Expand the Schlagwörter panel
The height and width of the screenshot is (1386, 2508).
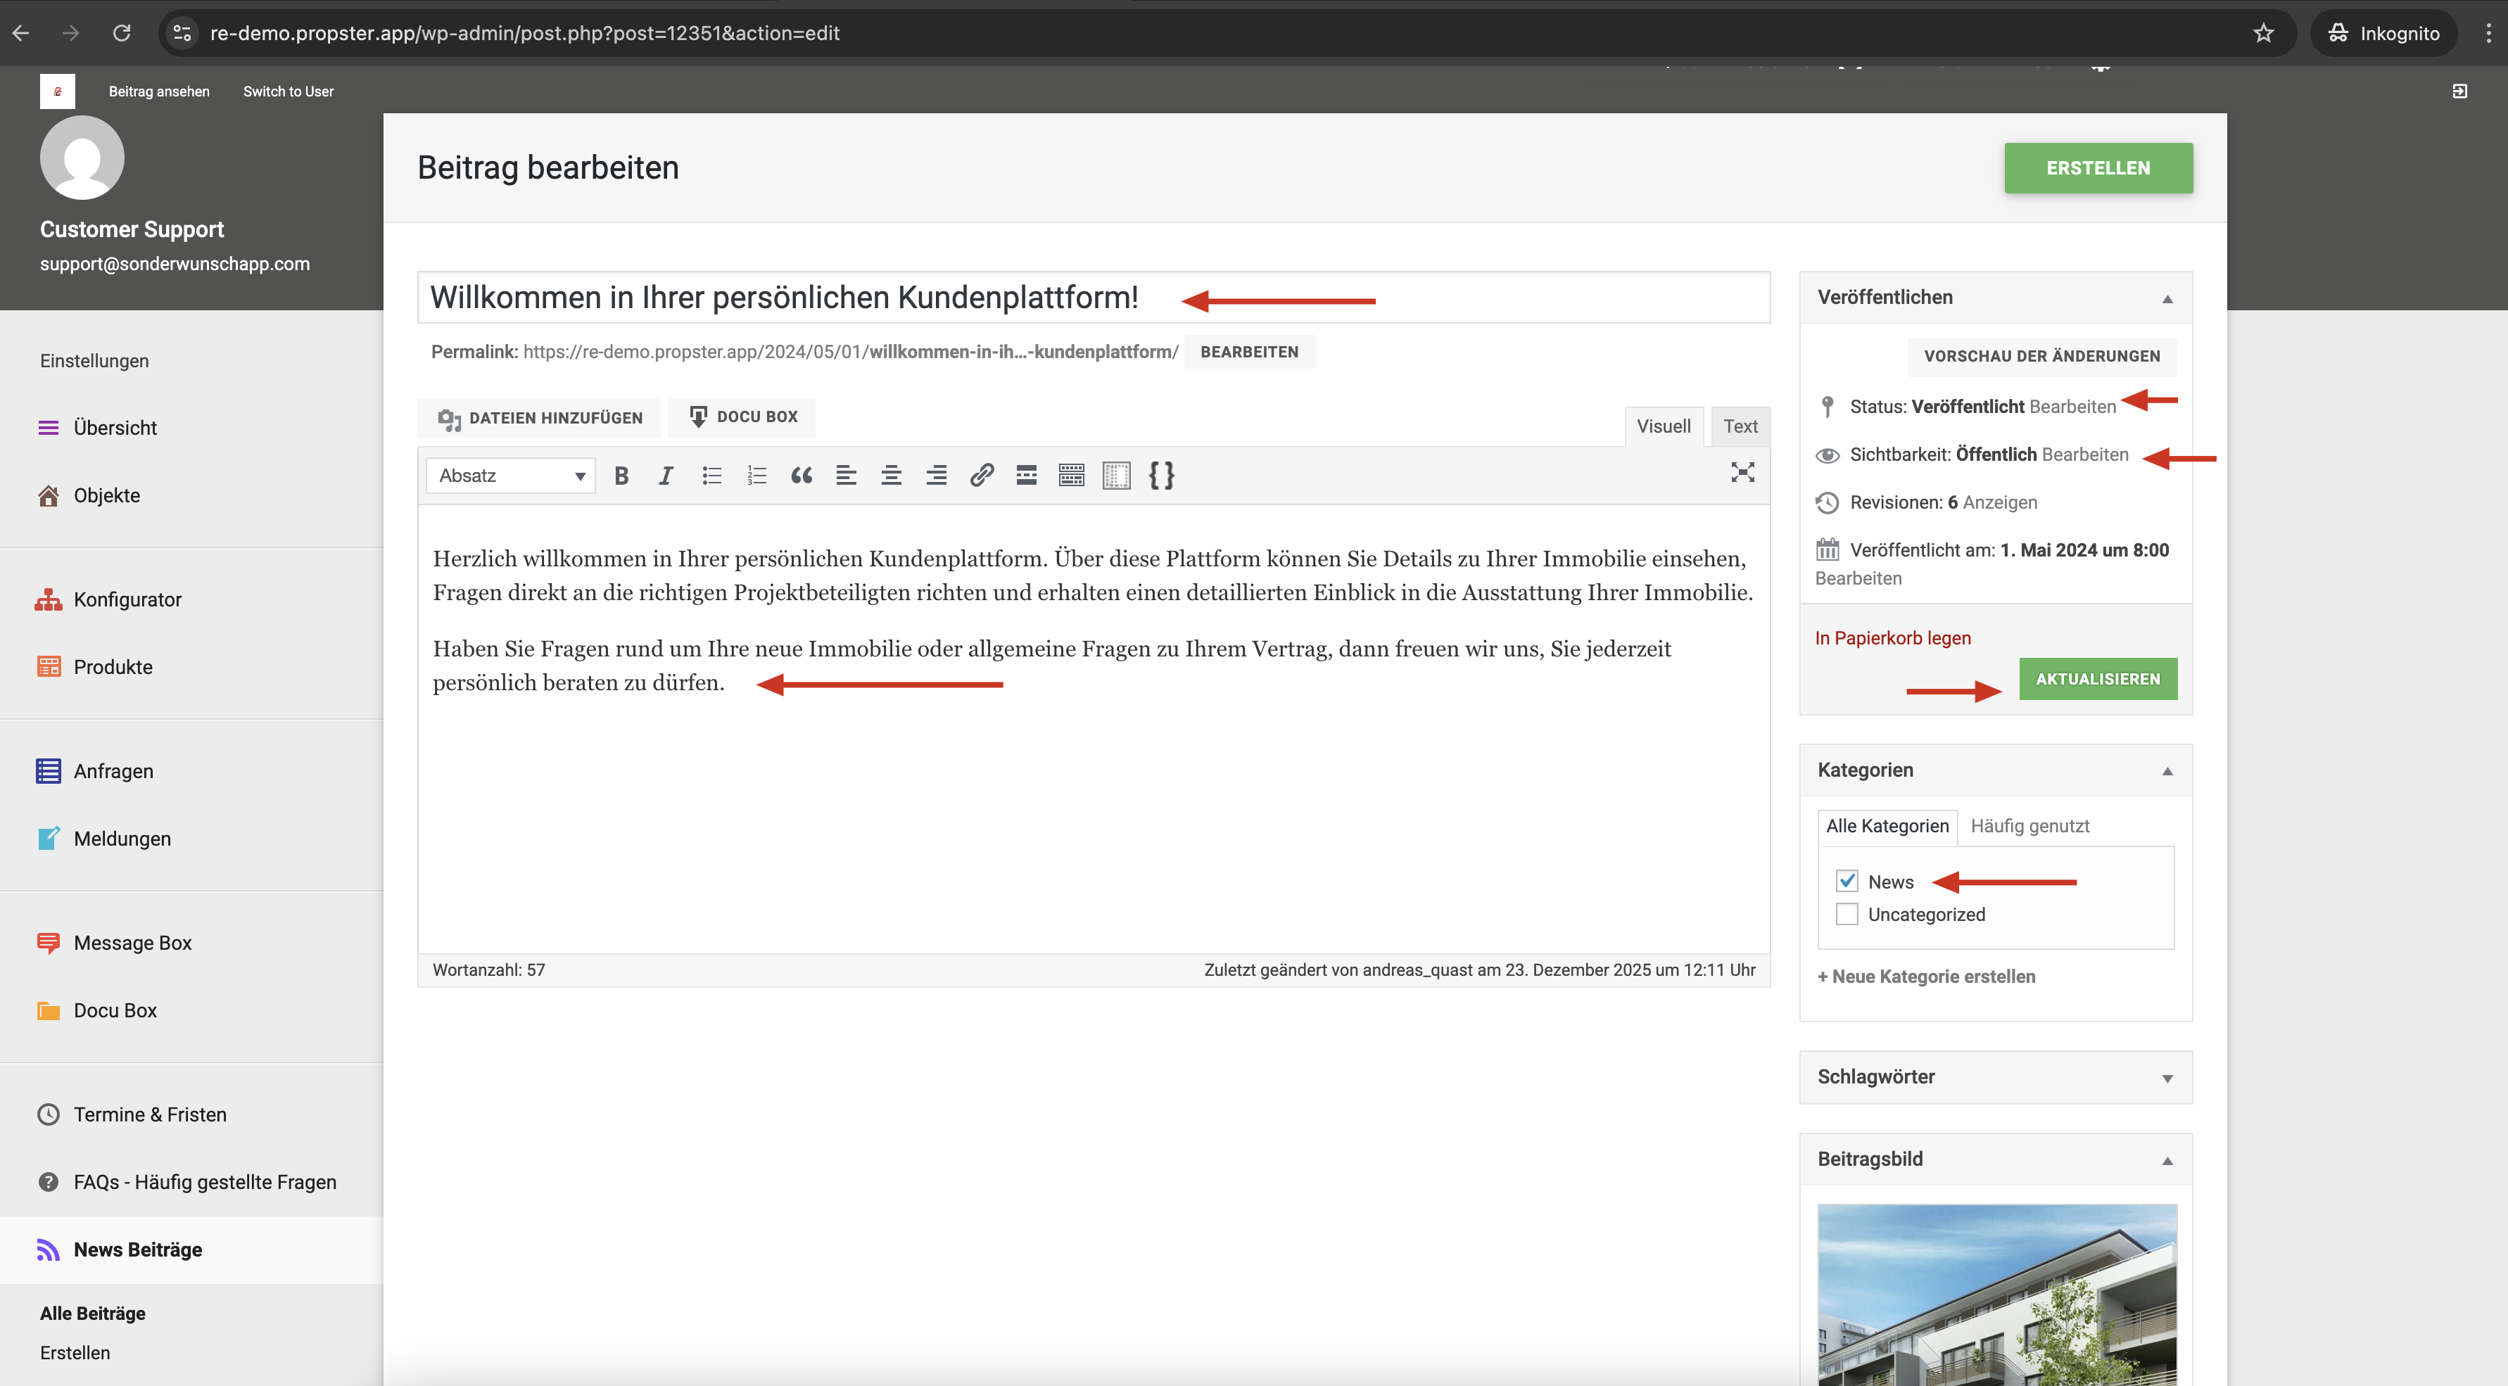point(2167,1079)
